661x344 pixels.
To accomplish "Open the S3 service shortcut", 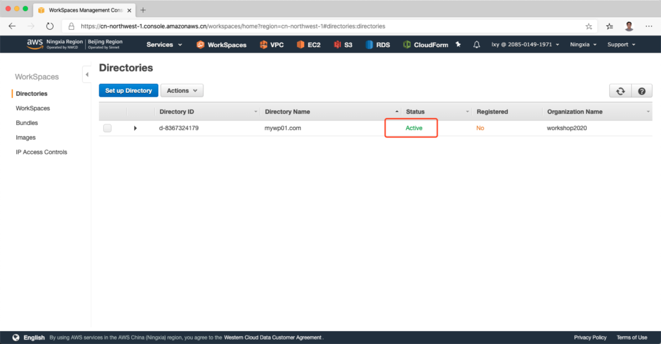I will click(343, 44).
